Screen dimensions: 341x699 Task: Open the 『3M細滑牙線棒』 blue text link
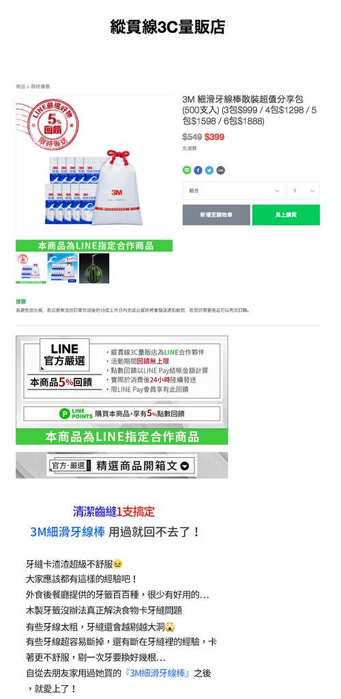(158, 674)
